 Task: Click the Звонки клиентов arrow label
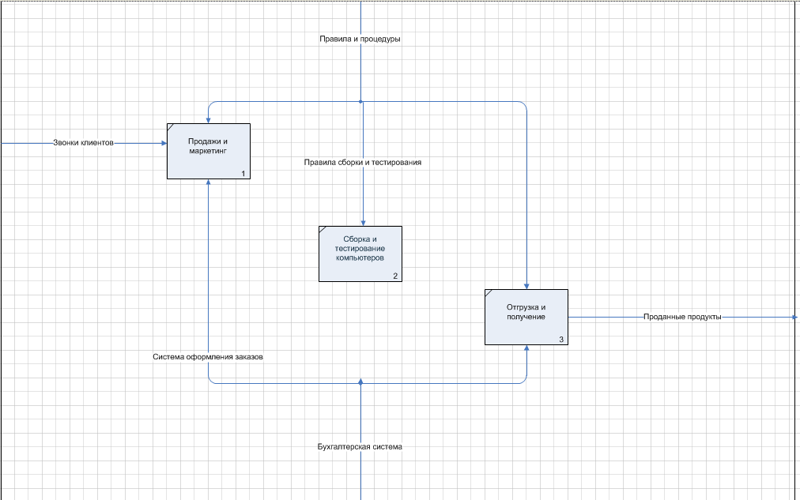pyautogui.click(x=83, y=143)
